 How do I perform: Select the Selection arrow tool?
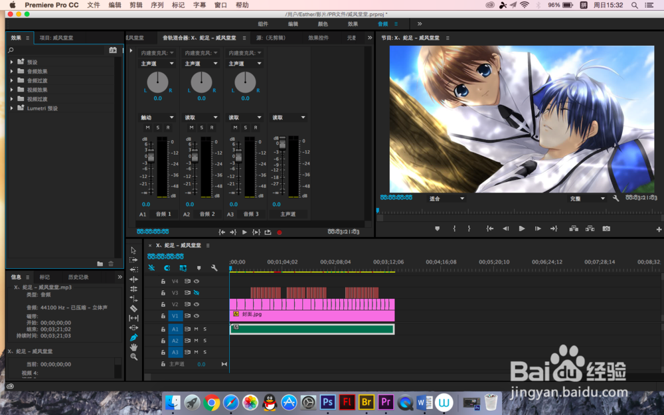(134, 250)
